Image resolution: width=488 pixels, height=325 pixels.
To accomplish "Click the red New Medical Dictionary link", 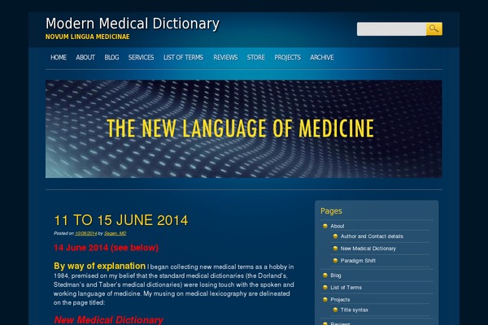I will tap(108, 319).
